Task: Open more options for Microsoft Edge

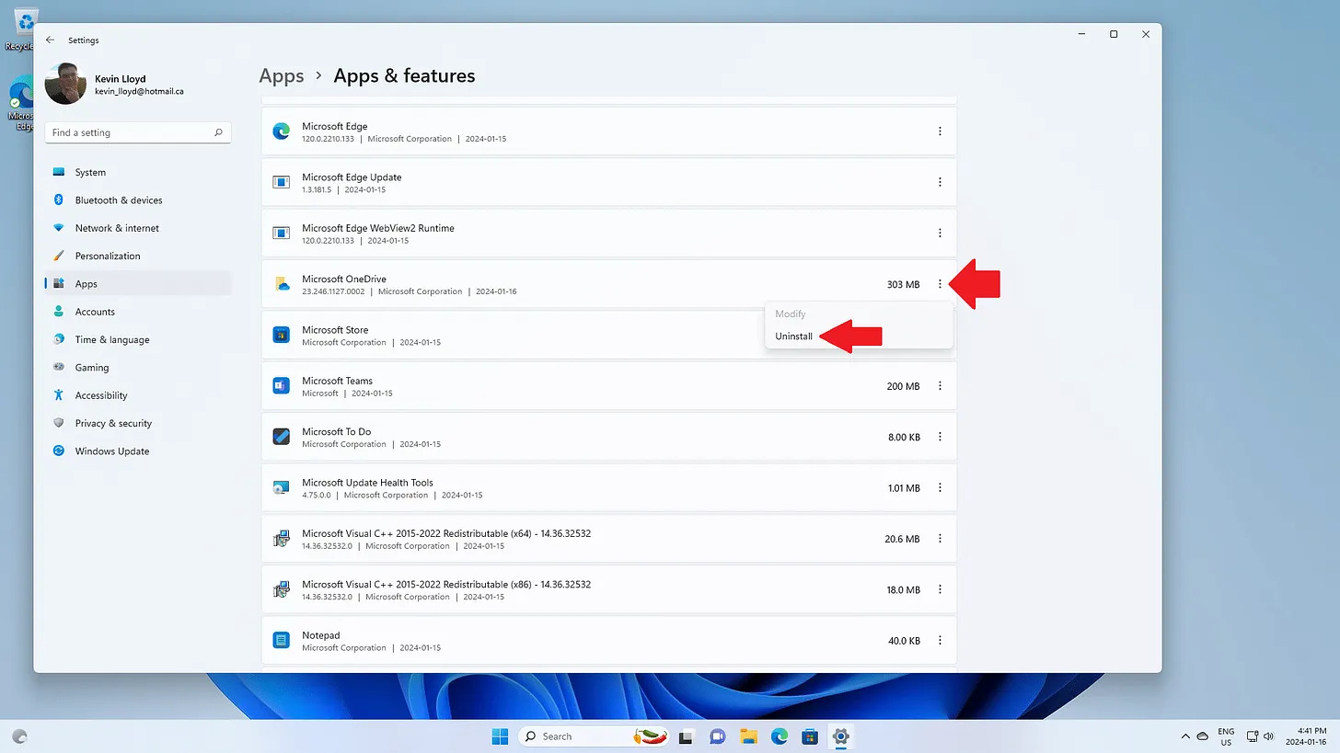Action: click(x=940, y=131)
